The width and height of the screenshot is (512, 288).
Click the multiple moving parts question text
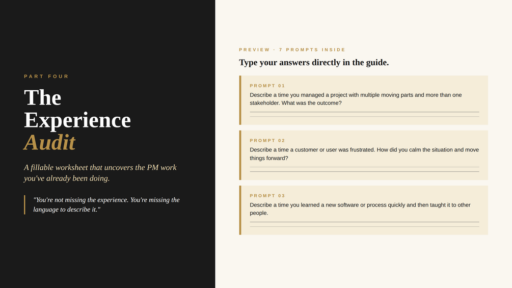coord(356,99)
